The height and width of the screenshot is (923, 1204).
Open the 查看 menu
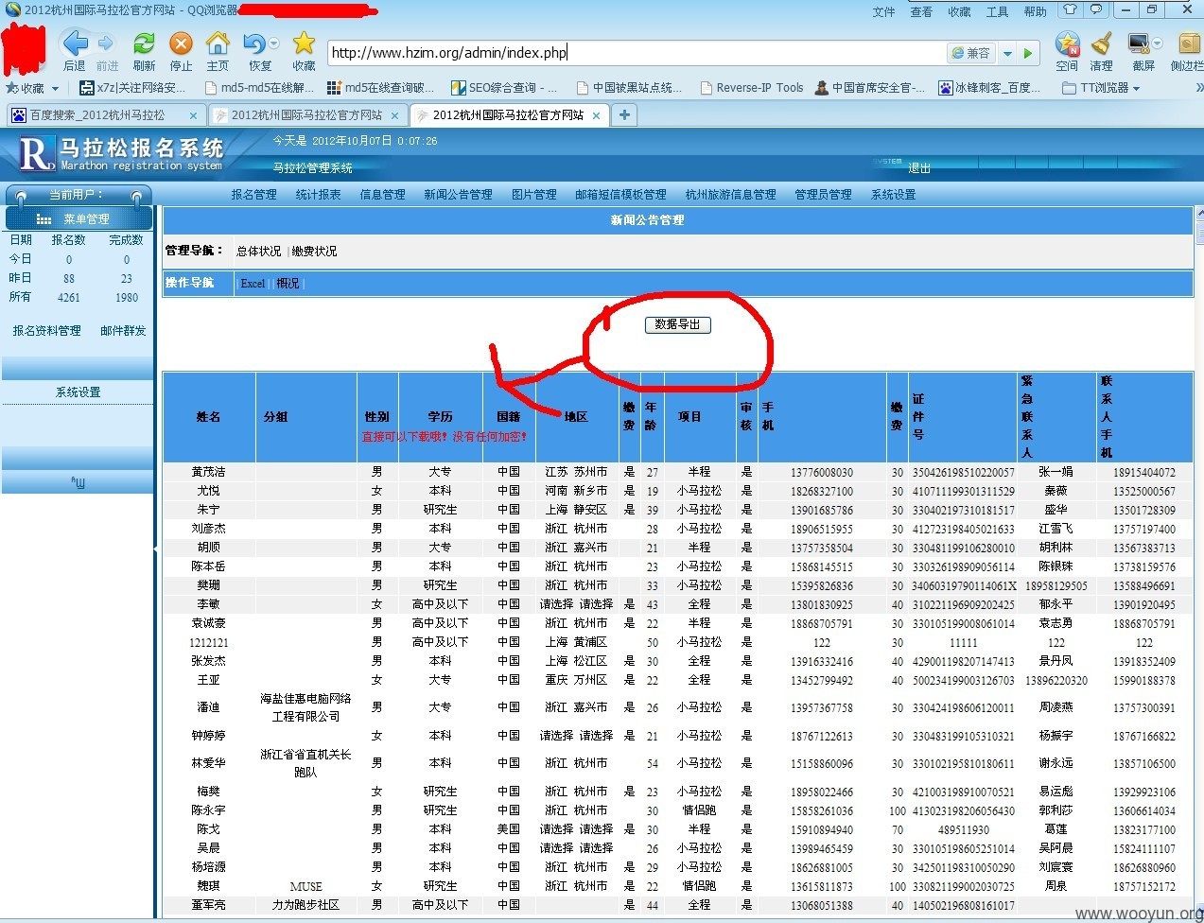921,11
